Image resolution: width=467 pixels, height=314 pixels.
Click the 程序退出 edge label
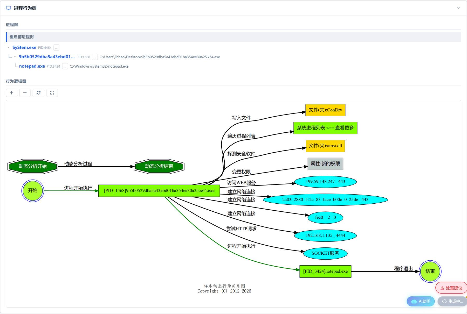pos(403,269)
